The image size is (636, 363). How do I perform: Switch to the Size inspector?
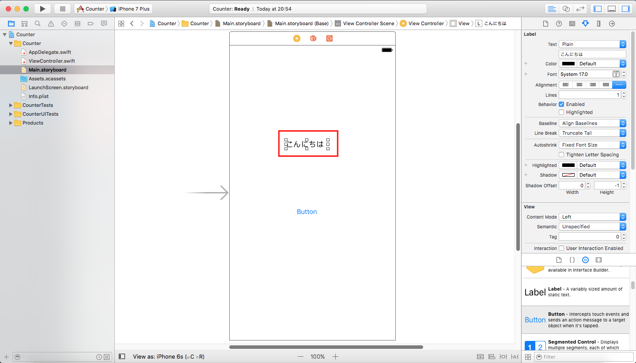coord(598,23)
